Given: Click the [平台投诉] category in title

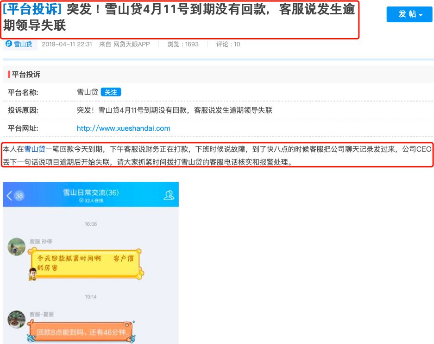Looking at the screenshot, I should pyautogui.click(x=32, y=9).
